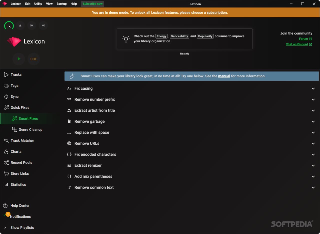
Task: Expand the Extract remixer chevron
Action: click(313, 165)
